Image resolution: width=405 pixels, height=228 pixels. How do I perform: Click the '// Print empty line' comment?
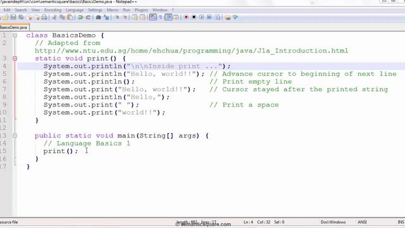click(251, 82)
